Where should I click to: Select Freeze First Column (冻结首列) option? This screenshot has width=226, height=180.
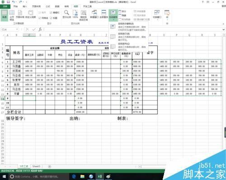(128, 47)
